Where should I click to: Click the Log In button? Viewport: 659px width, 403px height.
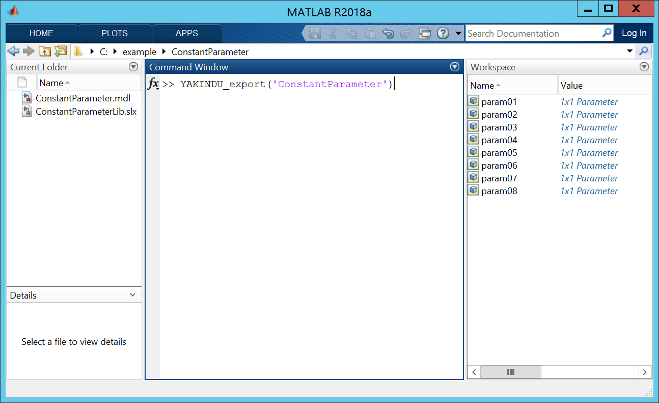point(634,33)
